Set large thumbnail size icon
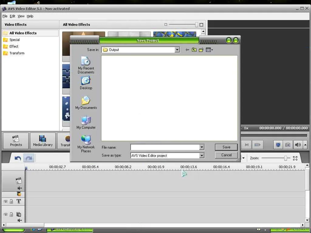 (201, 25)
